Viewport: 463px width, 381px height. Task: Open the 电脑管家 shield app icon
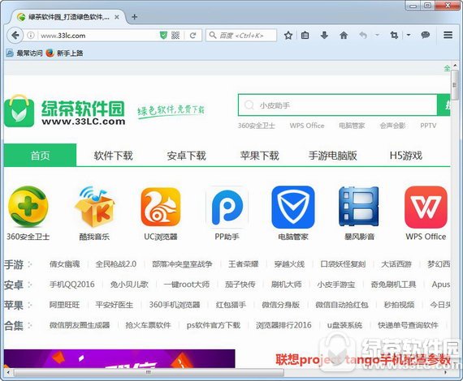293,207
